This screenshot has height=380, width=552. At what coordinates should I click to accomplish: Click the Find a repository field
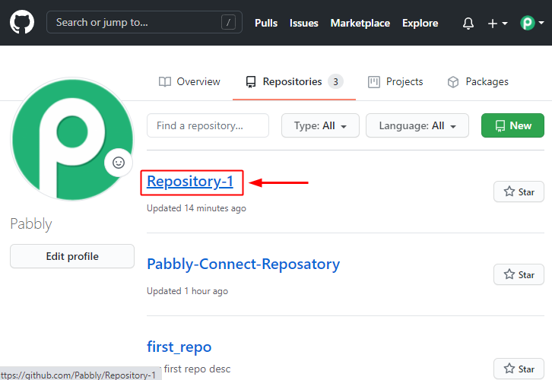pos(208,125)
